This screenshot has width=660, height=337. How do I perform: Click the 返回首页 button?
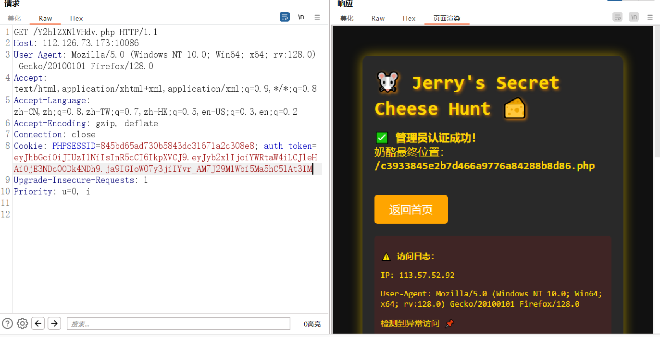pyautogui.click(x=411, y=209)
